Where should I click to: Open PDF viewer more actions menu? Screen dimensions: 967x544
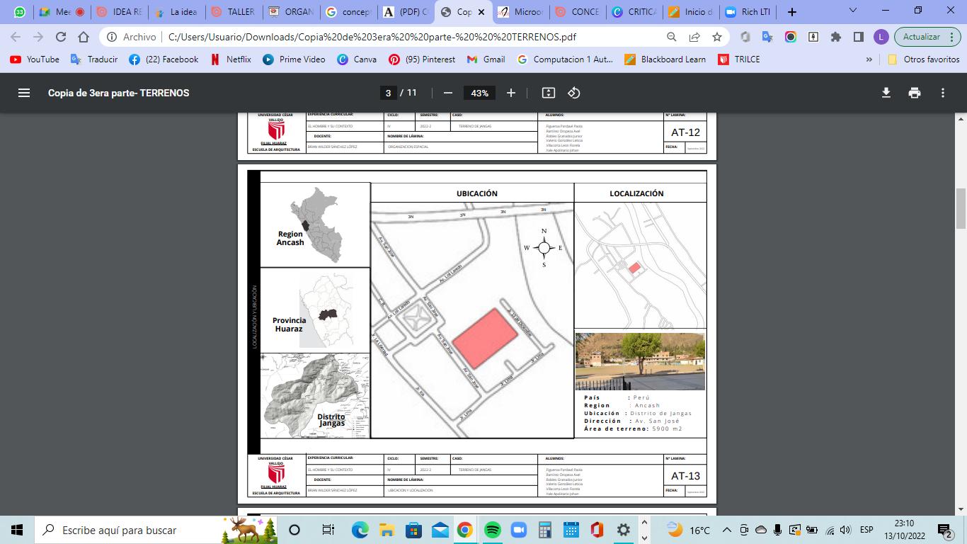pos(943,93)
